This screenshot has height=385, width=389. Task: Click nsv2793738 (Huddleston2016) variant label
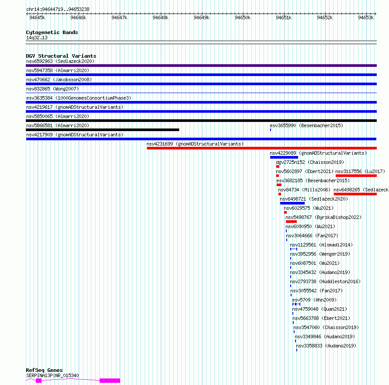pyautogui.click(x=325, y=281)
